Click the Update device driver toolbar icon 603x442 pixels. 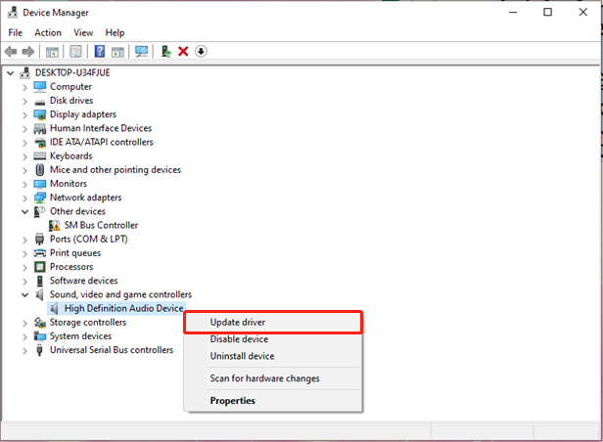coord(166,52)
